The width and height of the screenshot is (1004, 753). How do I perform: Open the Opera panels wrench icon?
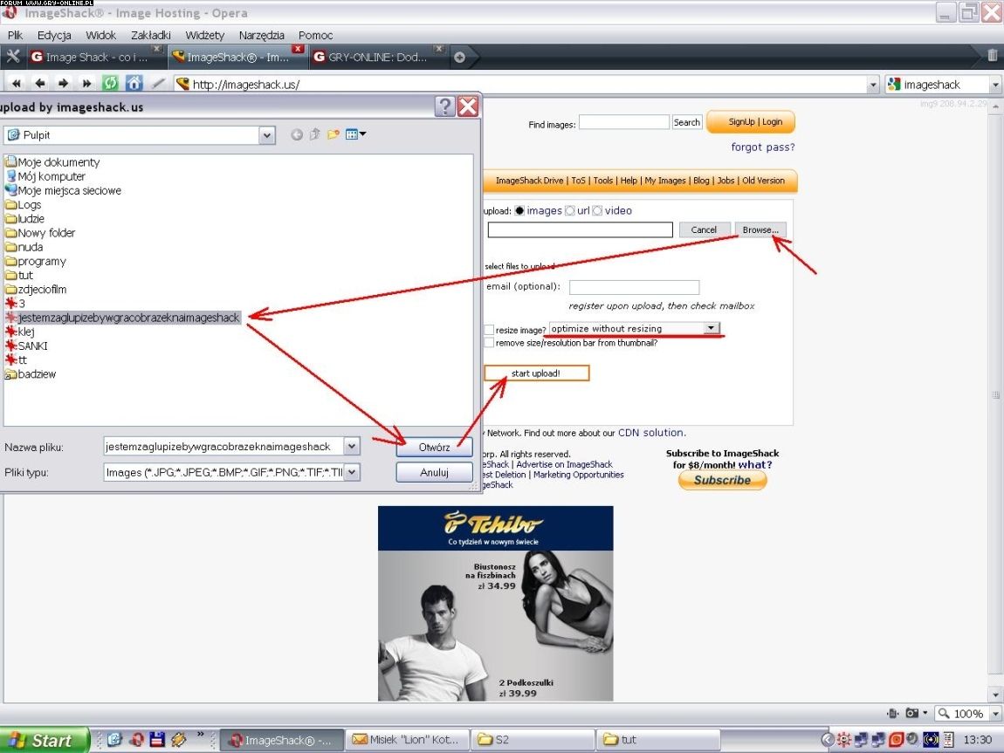tap(13, 57)
